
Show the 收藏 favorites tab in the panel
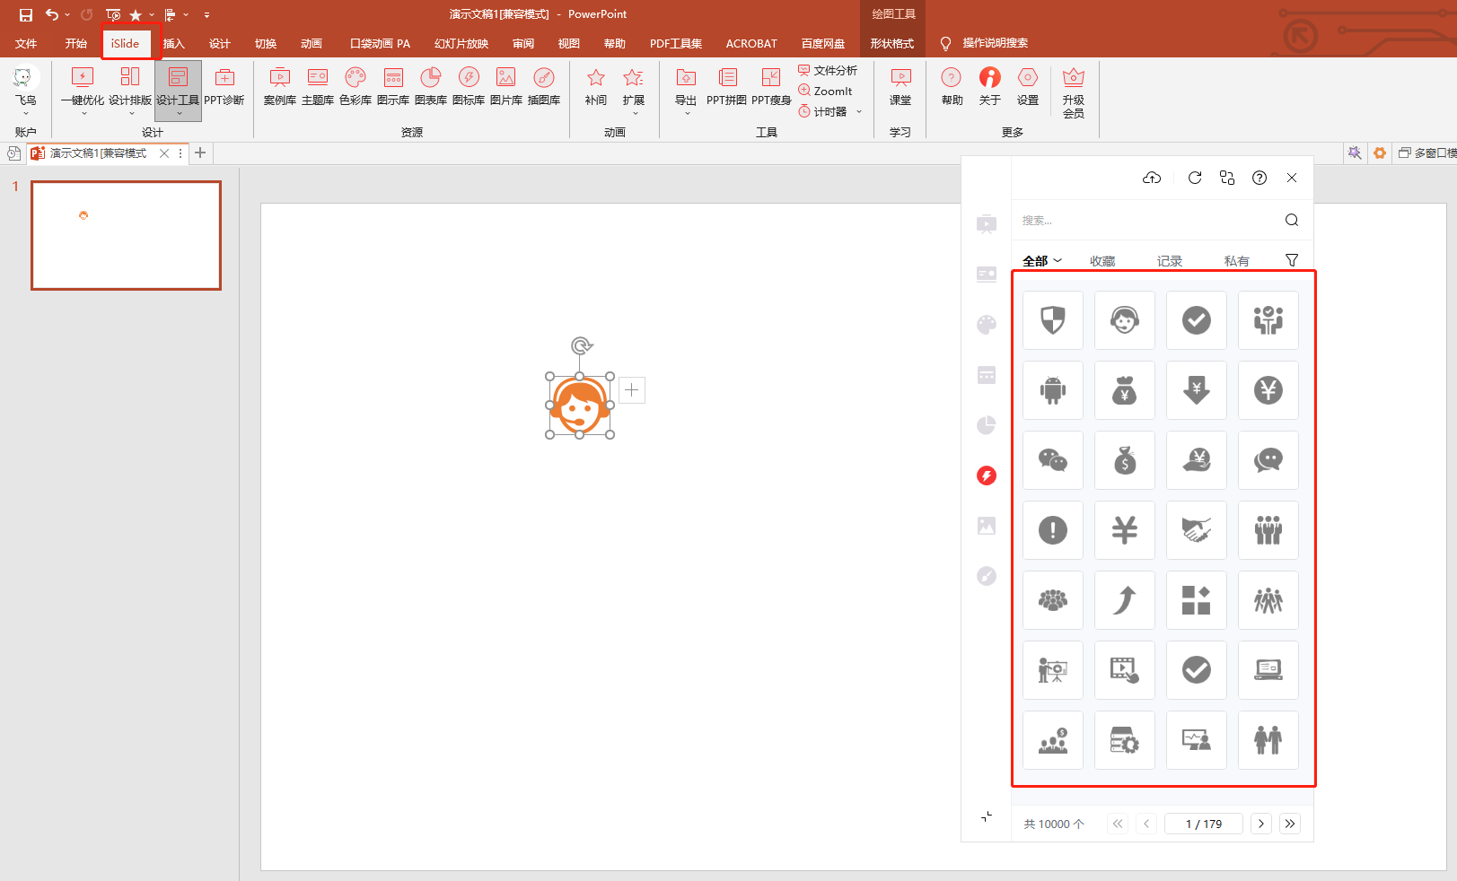coord(1102,261)
